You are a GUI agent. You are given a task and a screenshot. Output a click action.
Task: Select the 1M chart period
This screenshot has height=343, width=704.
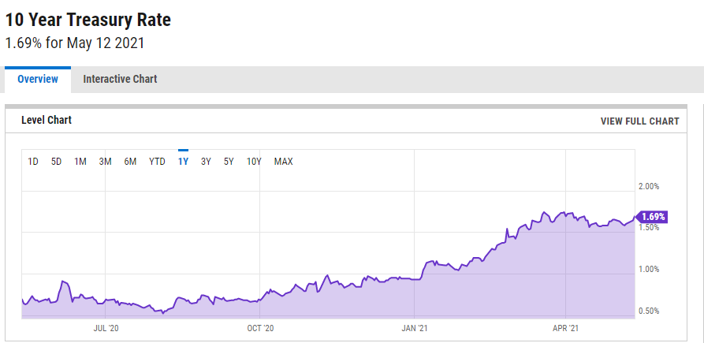(80, 162)
